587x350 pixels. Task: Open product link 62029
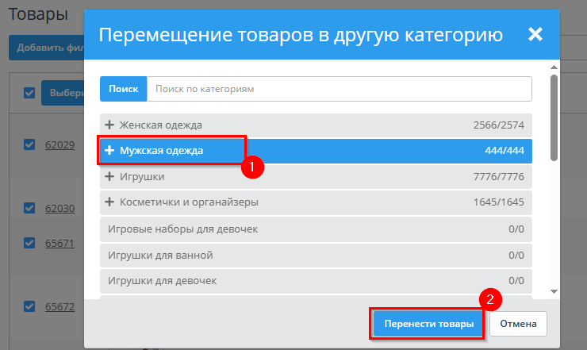[x=59, y=145]
